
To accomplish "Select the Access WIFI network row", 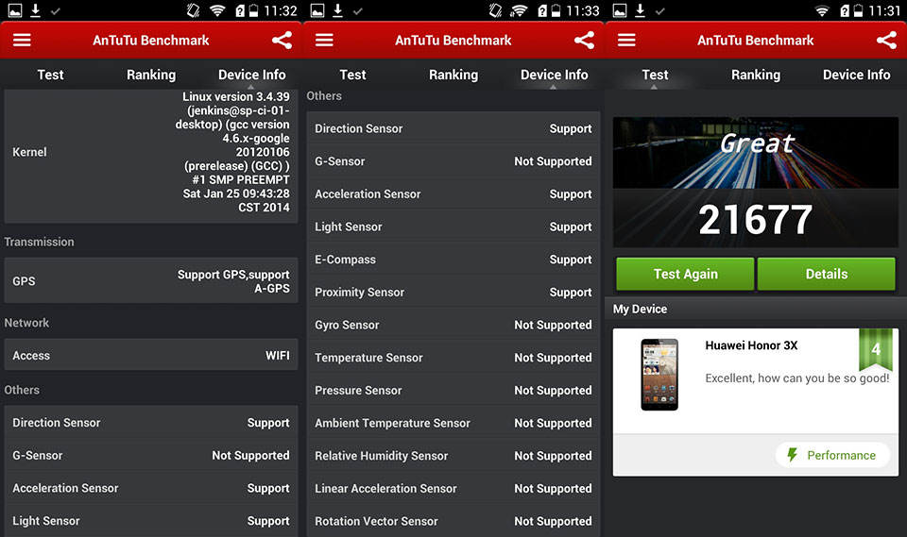I will point(151,356).
